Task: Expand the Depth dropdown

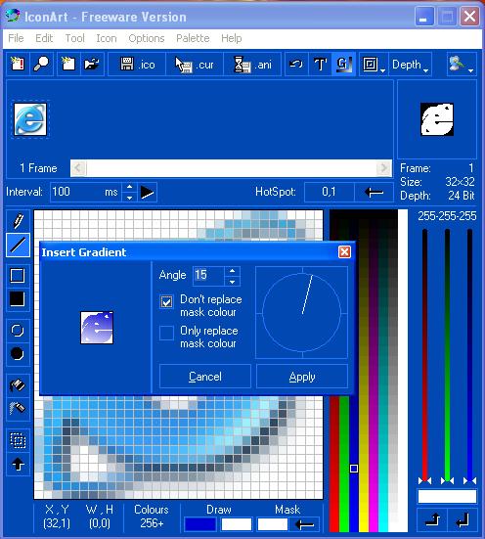Action: [411, 64]
